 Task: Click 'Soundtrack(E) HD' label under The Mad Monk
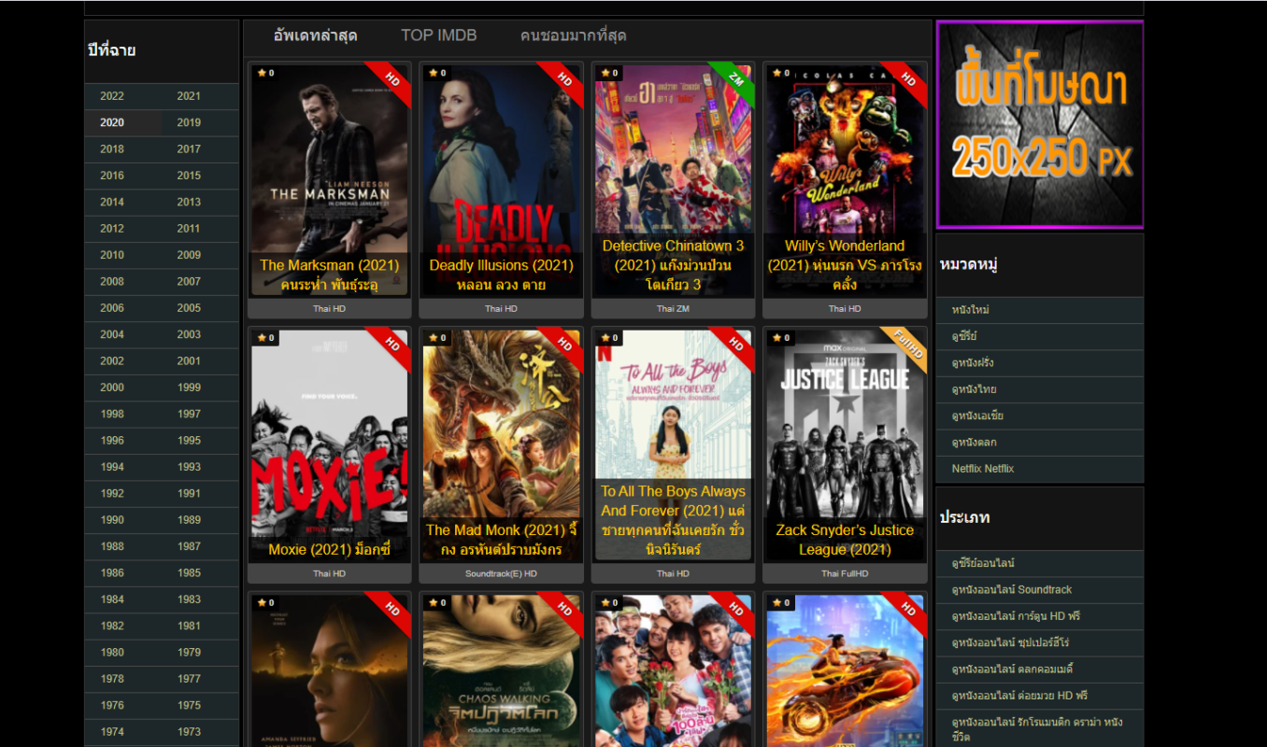[501, 573]
